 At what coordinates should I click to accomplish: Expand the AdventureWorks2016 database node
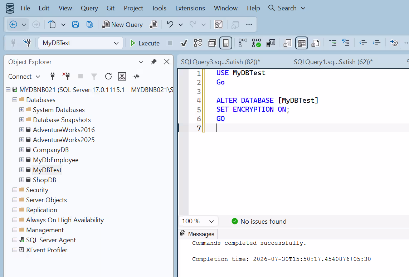tap(22, 130)
